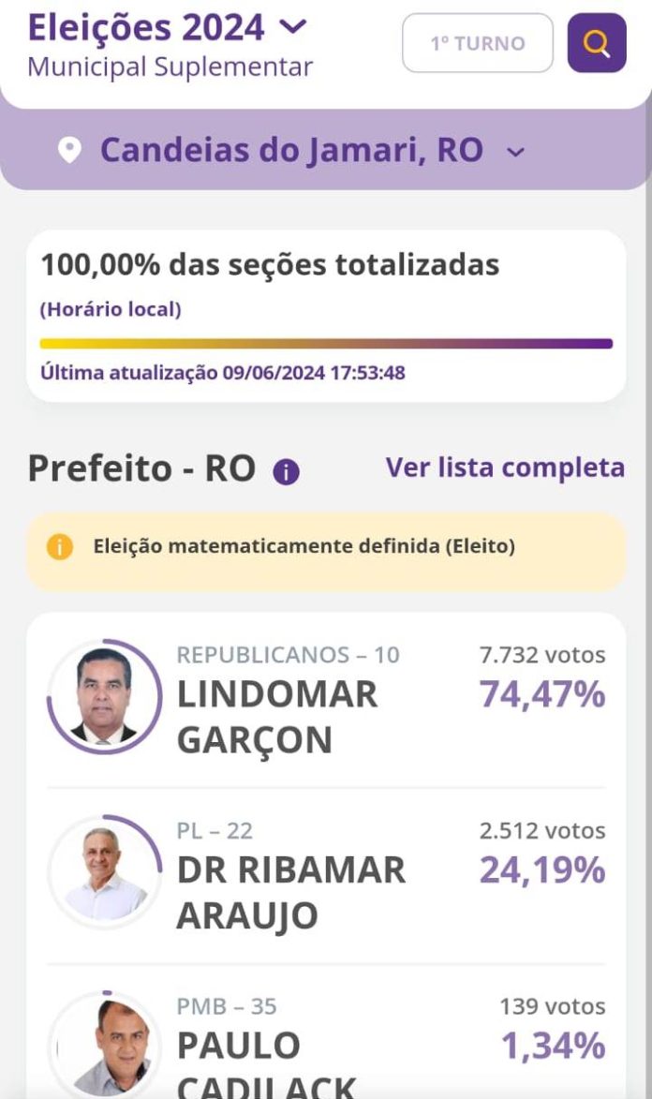Click the sections totalized progress bar
The height and width of the screenshot is (1099, 652).
point(326,344)
